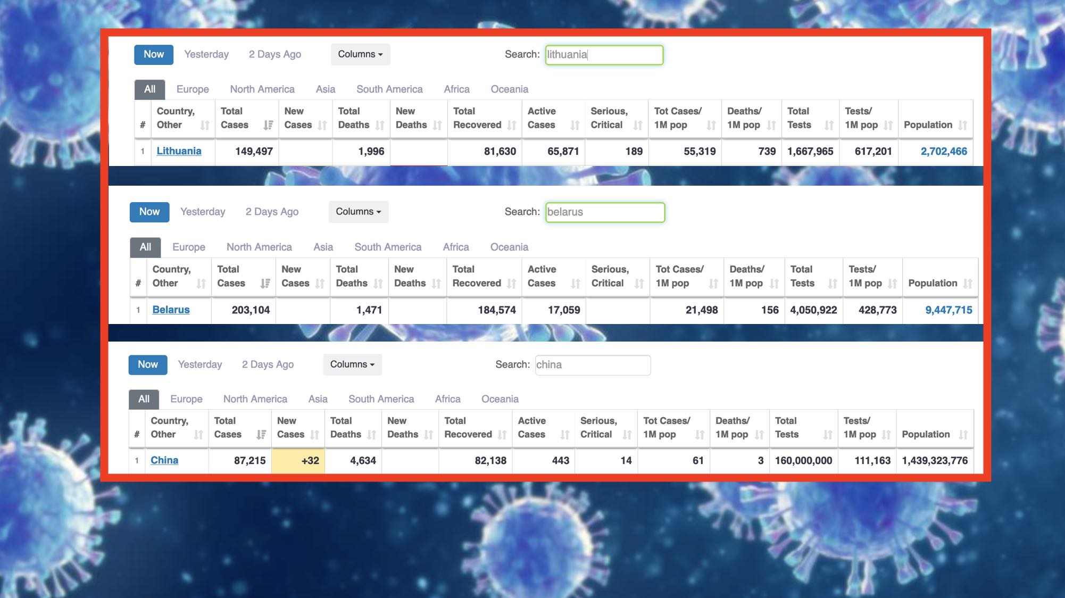Open Columns dropdown above China table

tap(352, 364)
